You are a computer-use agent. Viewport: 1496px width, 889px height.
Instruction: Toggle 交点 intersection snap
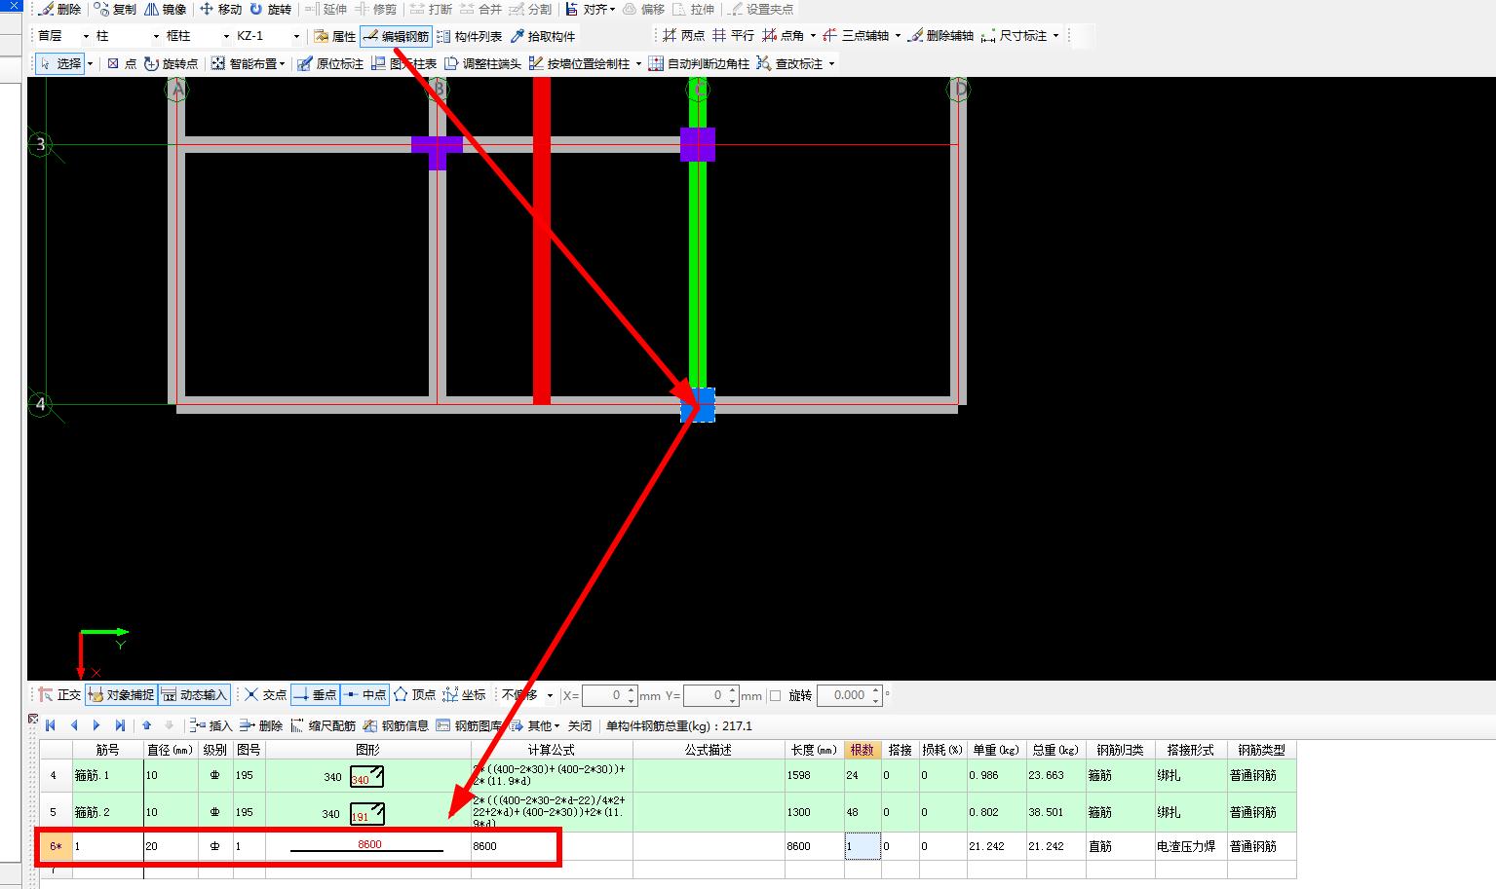click(x=266, y=694)
